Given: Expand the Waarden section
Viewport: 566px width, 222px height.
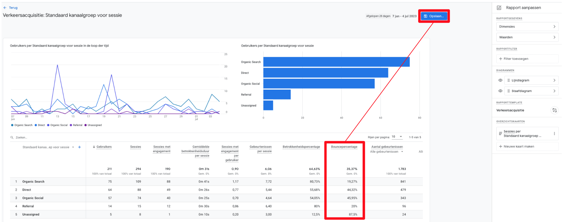Looking at the screenshot, I should click(x=527, y=37).
